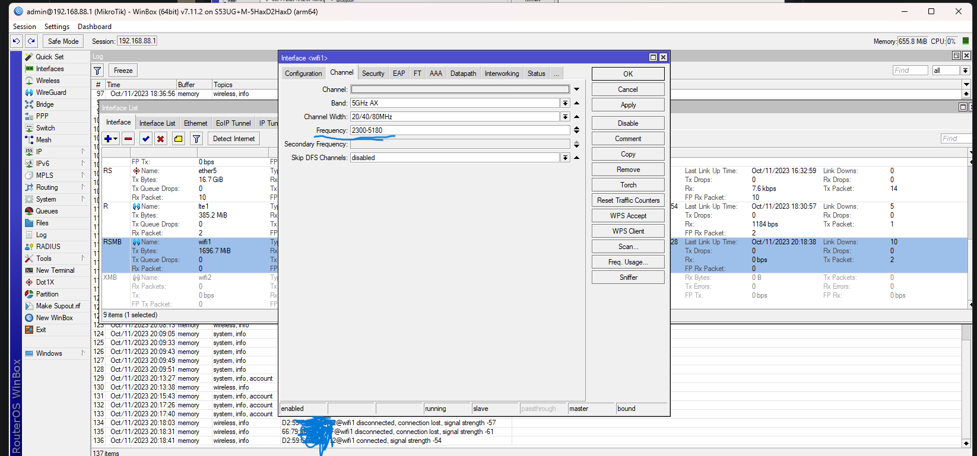The width and height of the screenshot is (977, 456).
Task: Collapse the Channel Width field arrow
Action: click(x=576, y=117)
